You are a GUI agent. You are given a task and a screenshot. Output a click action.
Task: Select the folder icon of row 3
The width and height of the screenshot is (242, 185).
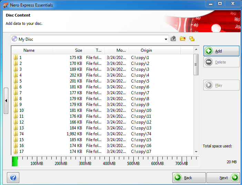tap(16, 69)
